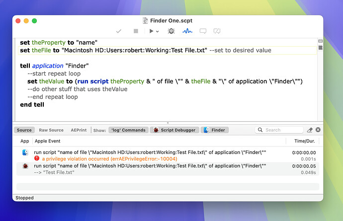Image resolution: width=343 pixels, height=221 pixels.
Task: Click the '--start repeat loop' comment
Action: (x=54, y=74)
